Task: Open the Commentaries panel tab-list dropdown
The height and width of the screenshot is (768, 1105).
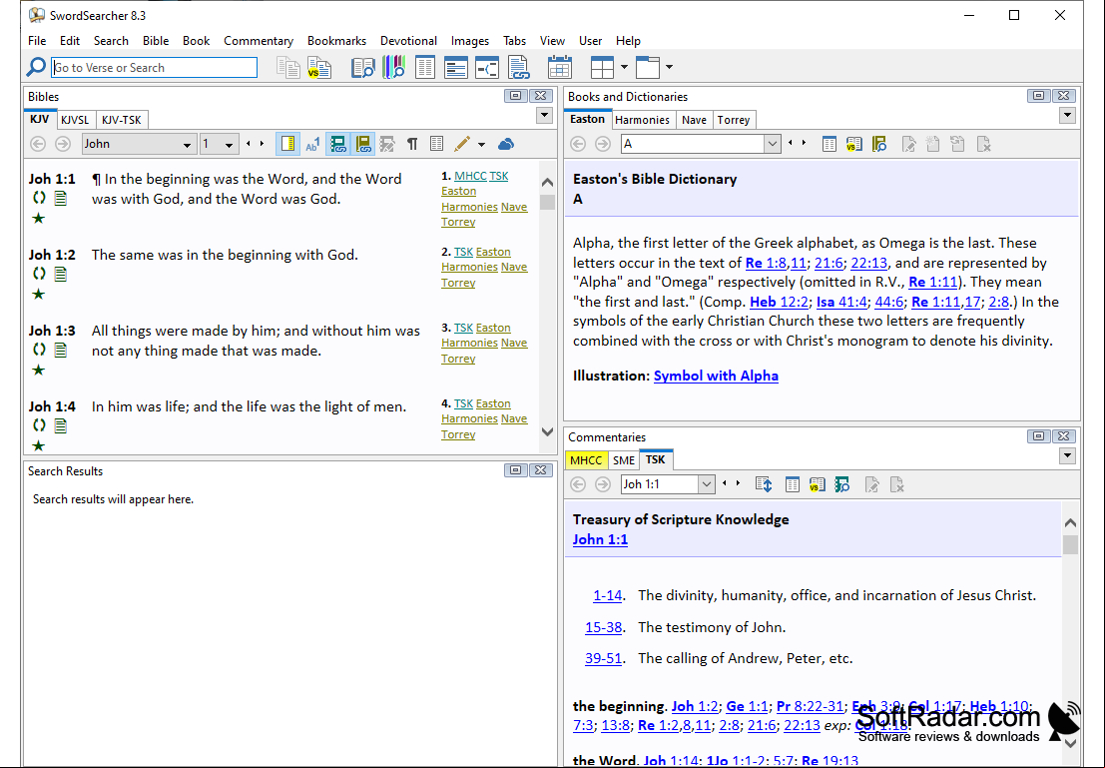Action: tap(1067, 456)
